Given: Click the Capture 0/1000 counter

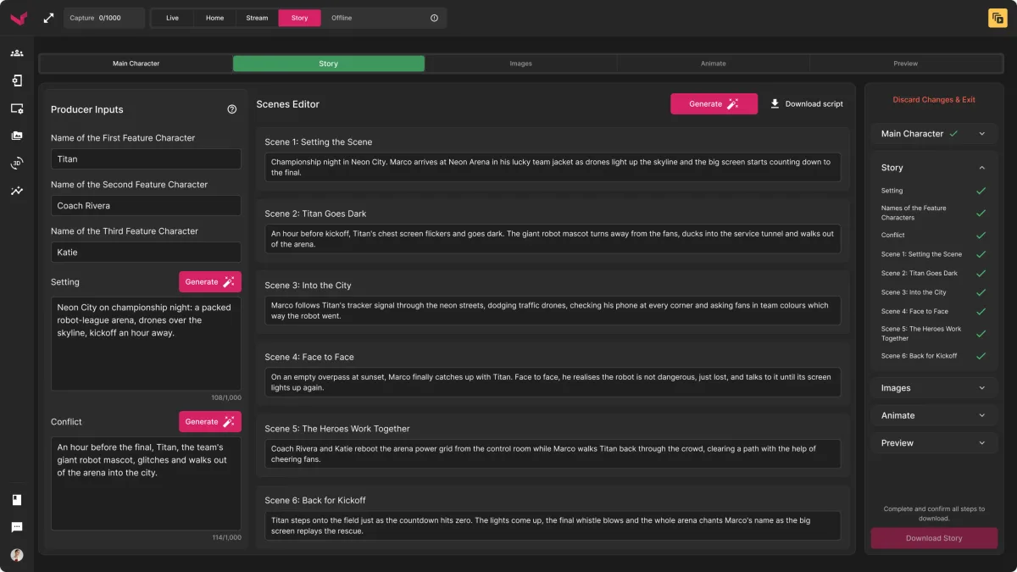Looking at the screenshot, I should 104,18.
